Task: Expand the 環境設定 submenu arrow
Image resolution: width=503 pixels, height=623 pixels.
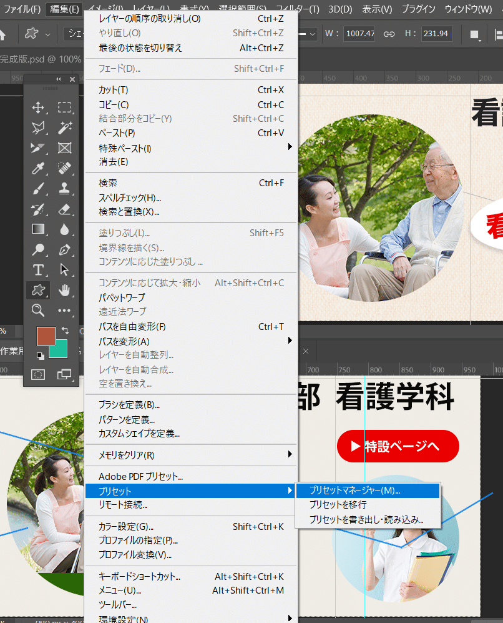Action: pos(290,618)
